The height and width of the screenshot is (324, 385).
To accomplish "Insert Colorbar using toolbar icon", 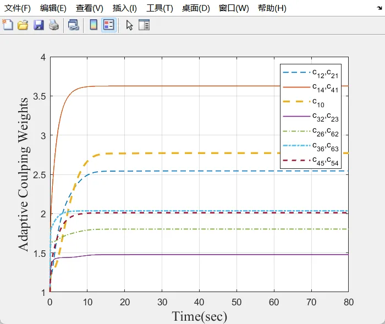I will point(94,25).
